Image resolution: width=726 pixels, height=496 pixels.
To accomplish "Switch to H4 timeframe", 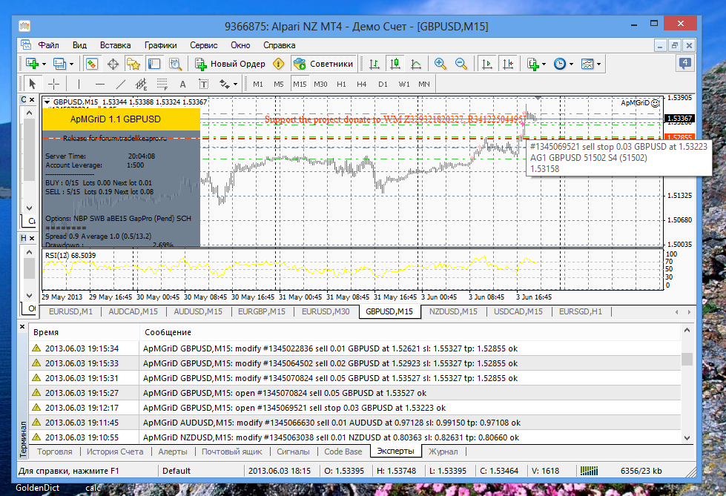I will pyautogui.click(x=362, y=84).
